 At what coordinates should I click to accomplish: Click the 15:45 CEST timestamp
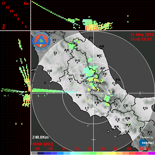141,39
